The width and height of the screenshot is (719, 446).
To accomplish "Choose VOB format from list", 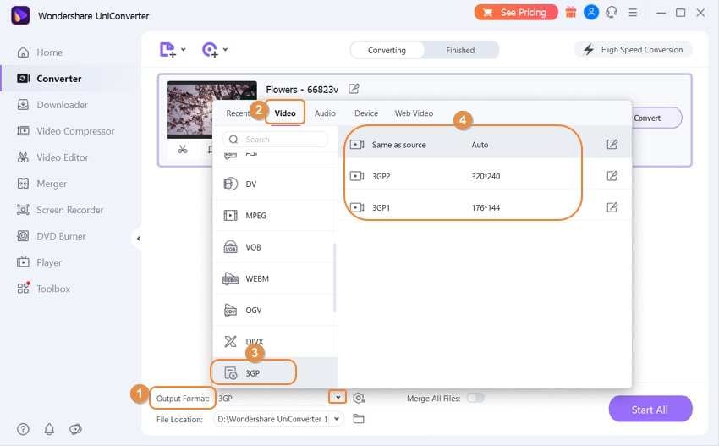I will 275,247.
